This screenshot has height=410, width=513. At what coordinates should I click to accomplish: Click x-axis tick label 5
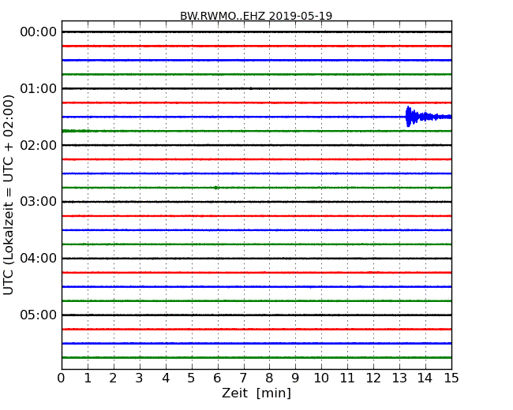tap(192, 378)
